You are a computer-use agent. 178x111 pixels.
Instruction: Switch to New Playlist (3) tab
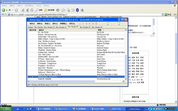point(61,27)
